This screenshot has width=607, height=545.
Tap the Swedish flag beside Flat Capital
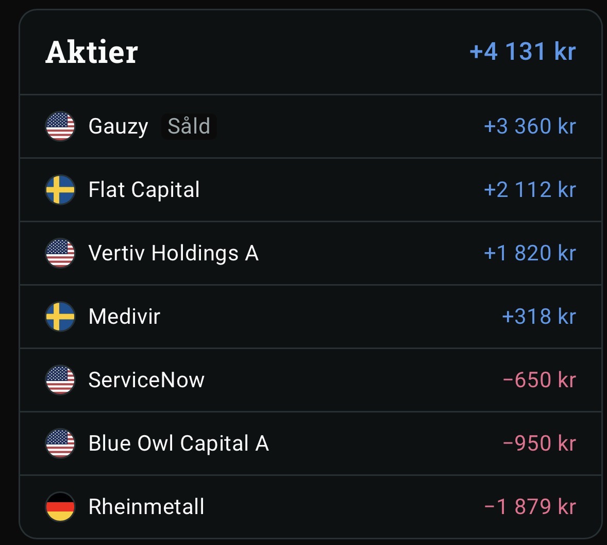[60, 190]
